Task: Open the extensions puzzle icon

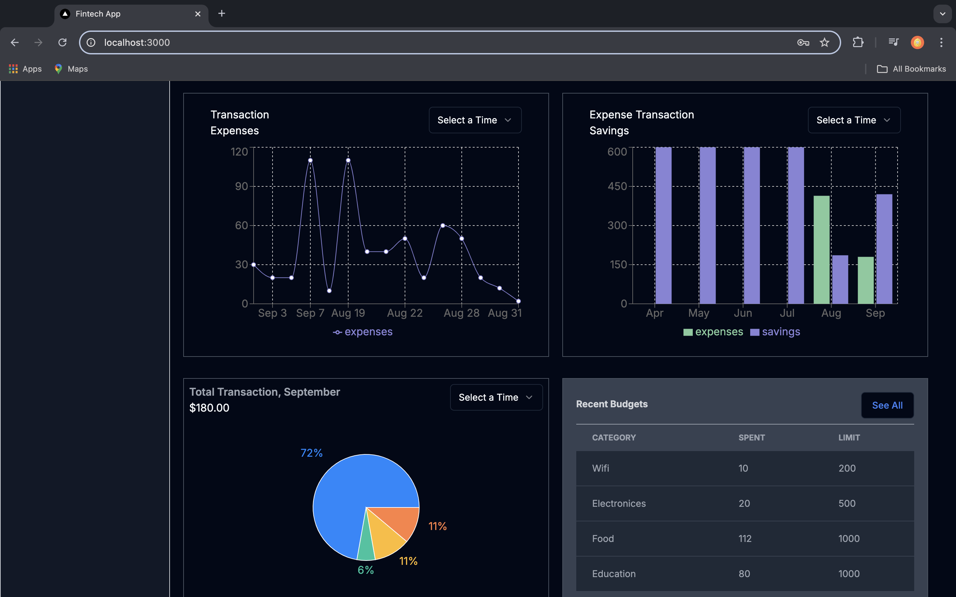Action: pyautogui.click(x=858, y=42)
